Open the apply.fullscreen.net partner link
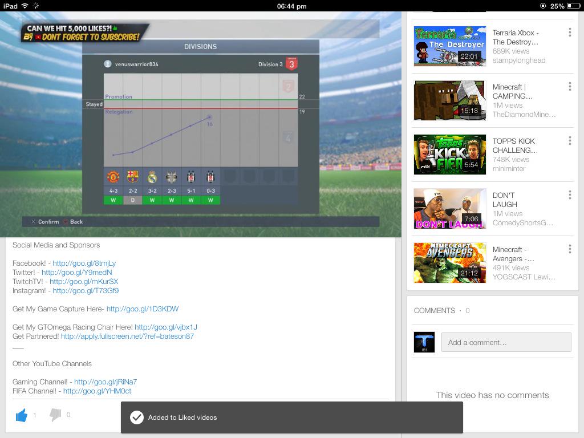584x438 pixels. [x=127, y=336]
